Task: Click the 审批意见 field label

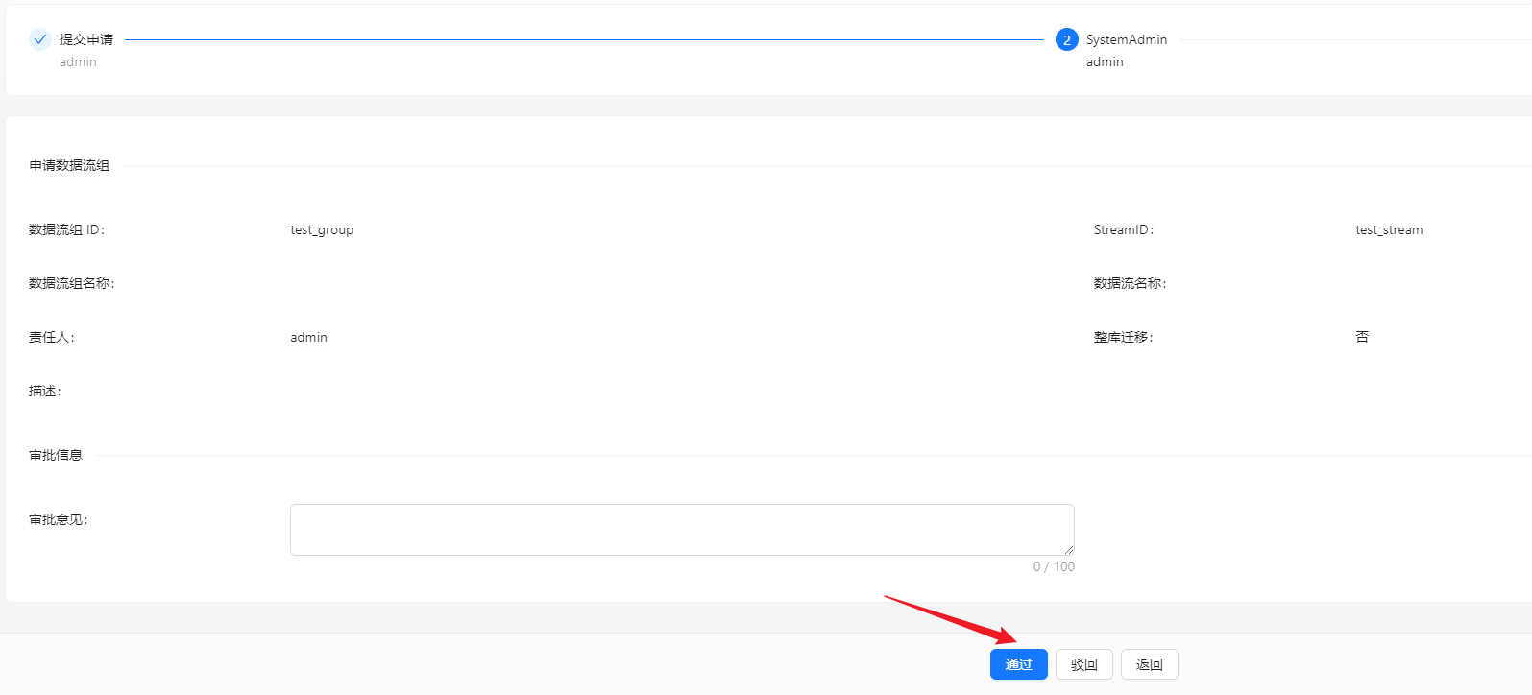Action: coord(58,519)
